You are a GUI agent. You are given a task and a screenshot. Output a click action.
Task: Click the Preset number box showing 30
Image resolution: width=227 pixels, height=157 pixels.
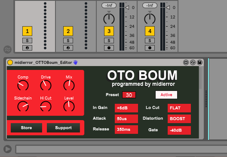pos(129,95)
